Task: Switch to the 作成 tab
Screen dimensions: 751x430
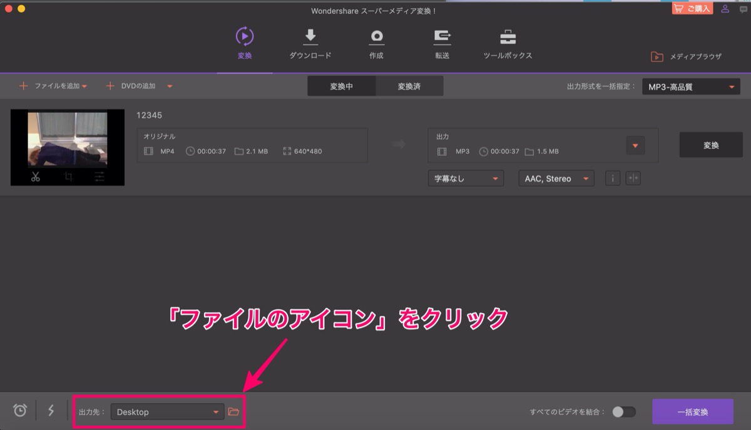Action: 376,43
